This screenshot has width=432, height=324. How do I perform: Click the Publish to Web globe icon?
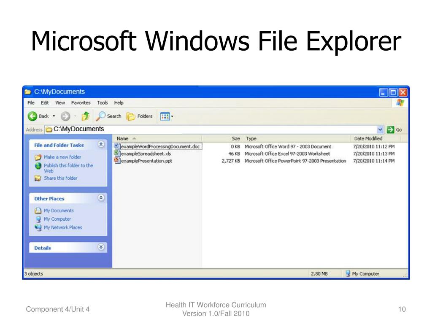(x=38, y=165)
